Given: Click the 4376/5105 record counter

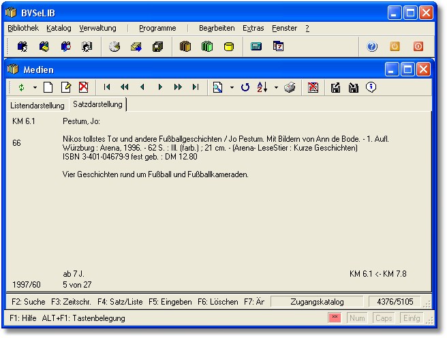Looking at the screenshot, I should 395,302.
